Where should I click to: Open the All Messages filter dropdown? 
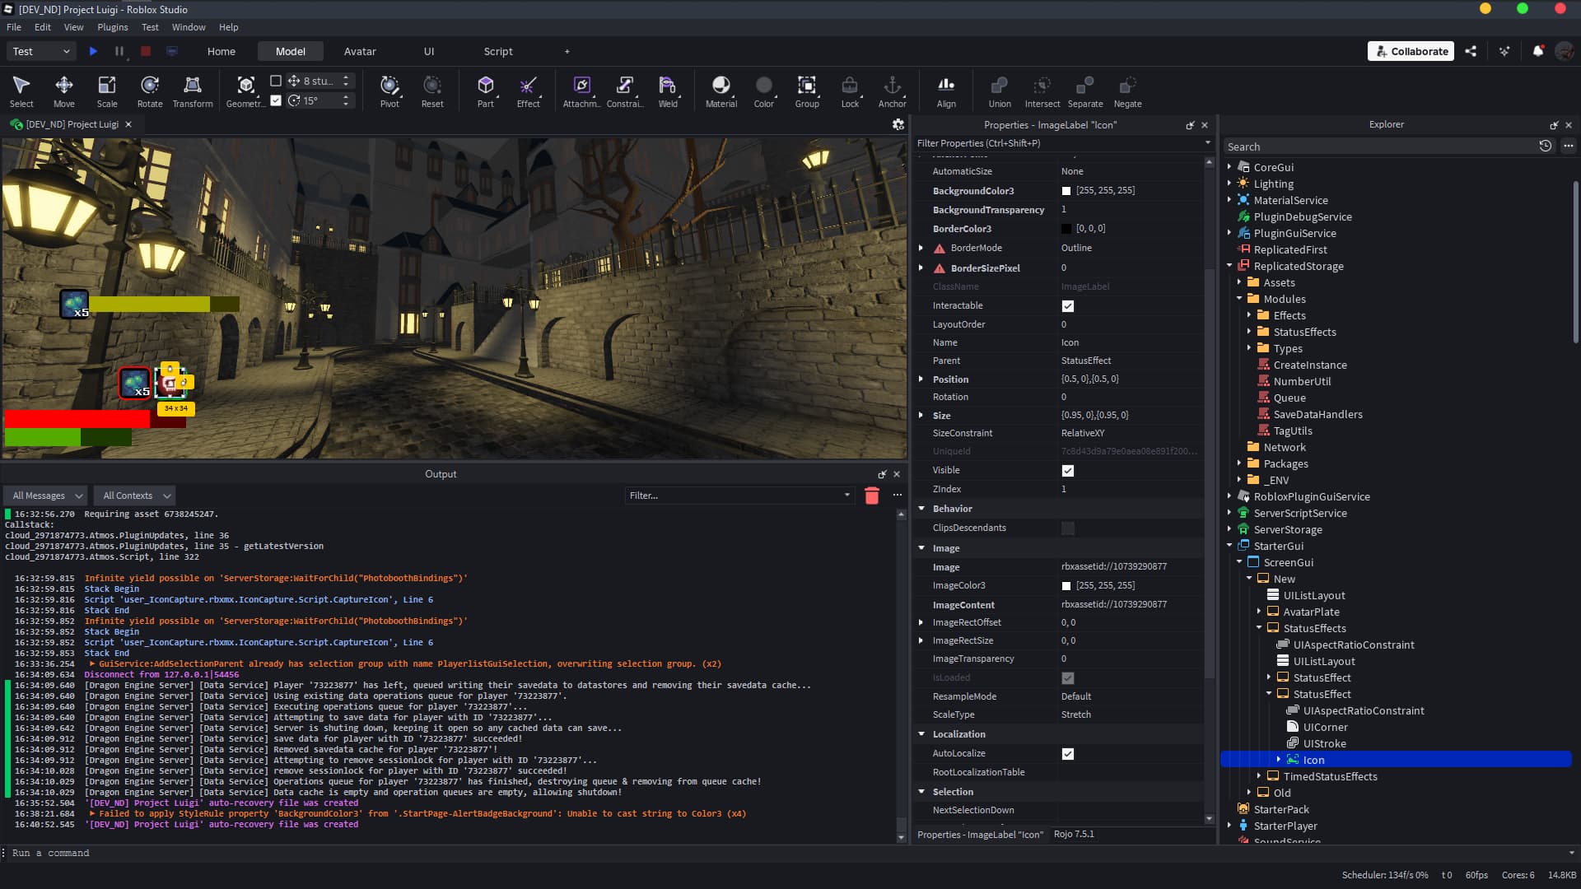pyautogui.click(x=44, y=495)
